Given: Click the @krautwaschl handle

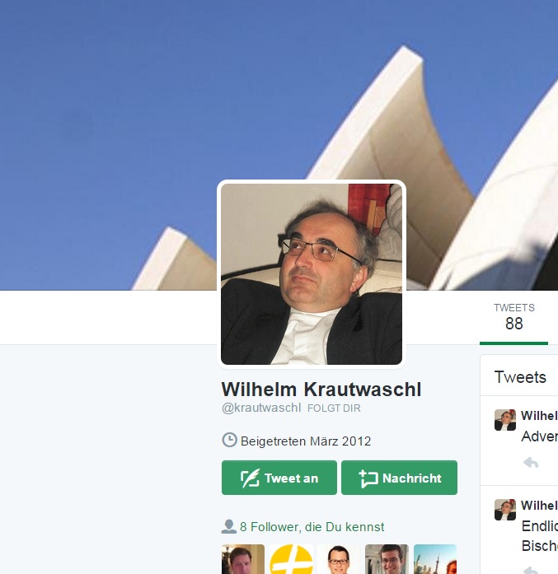Looking at the screenshot, I should [261, 408].
